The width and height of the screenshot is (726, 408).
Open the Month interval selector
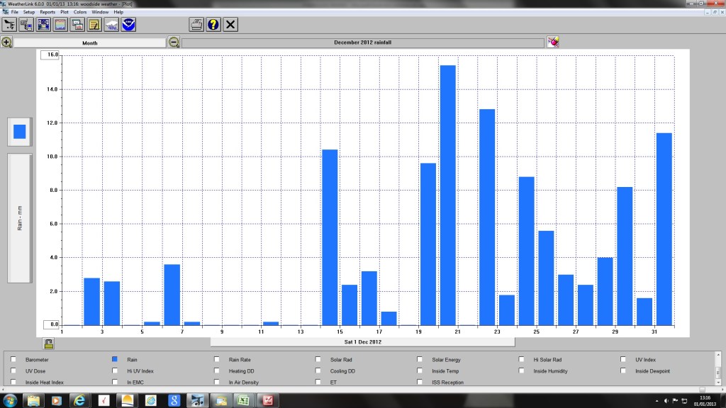click(89, 42)
